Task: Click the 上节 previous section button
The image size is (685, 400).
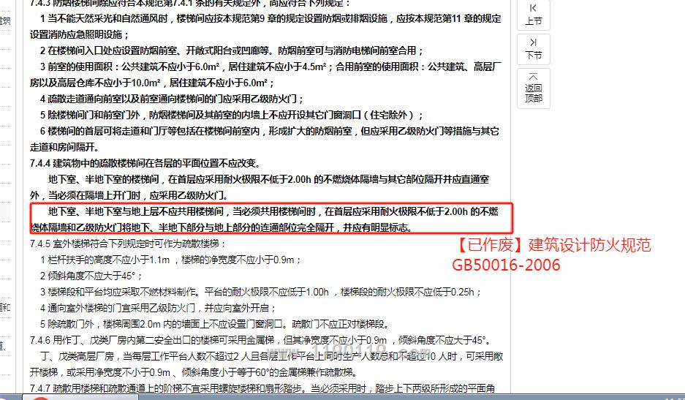Action: coord(533,15)
